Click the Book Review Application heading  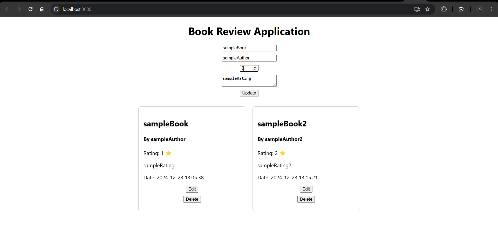[x=249, y=32]
